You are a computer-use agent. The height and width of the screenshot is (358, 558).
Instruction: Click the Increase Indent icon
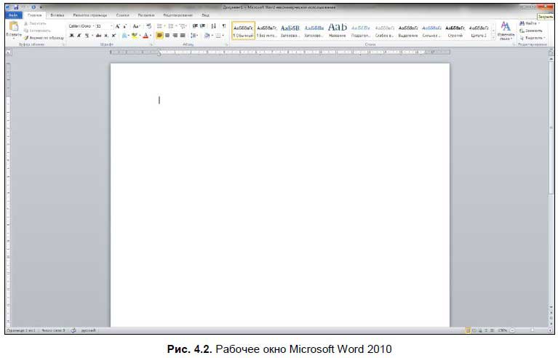pos(203,26)
